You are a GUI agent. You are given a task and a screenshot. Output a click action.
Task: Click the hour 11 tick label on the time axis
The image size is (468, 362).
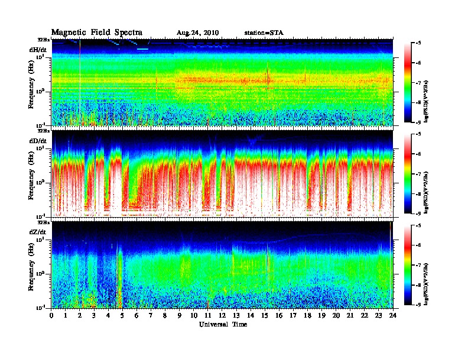[208, 315]
